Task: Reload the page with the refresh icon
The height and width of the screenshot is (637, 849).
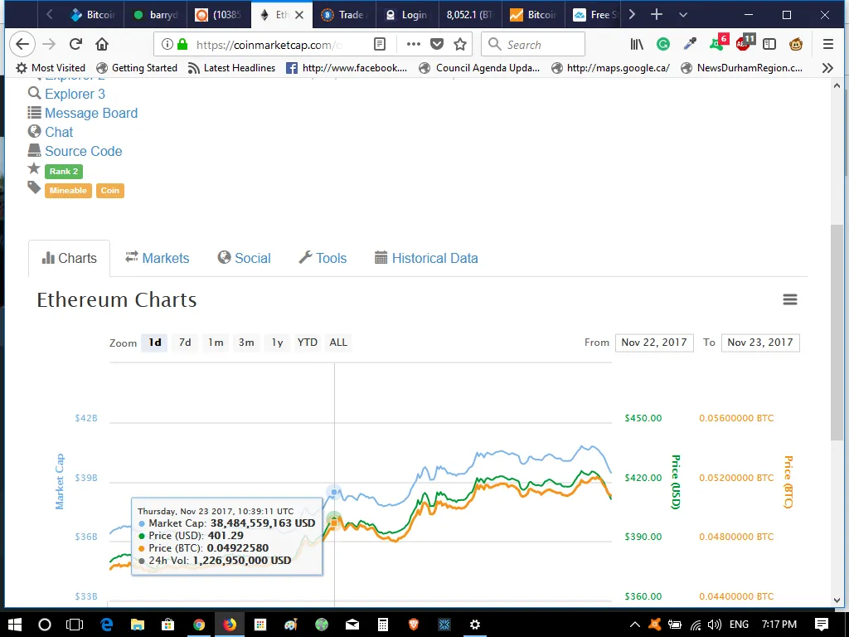Action: (75, 45)
